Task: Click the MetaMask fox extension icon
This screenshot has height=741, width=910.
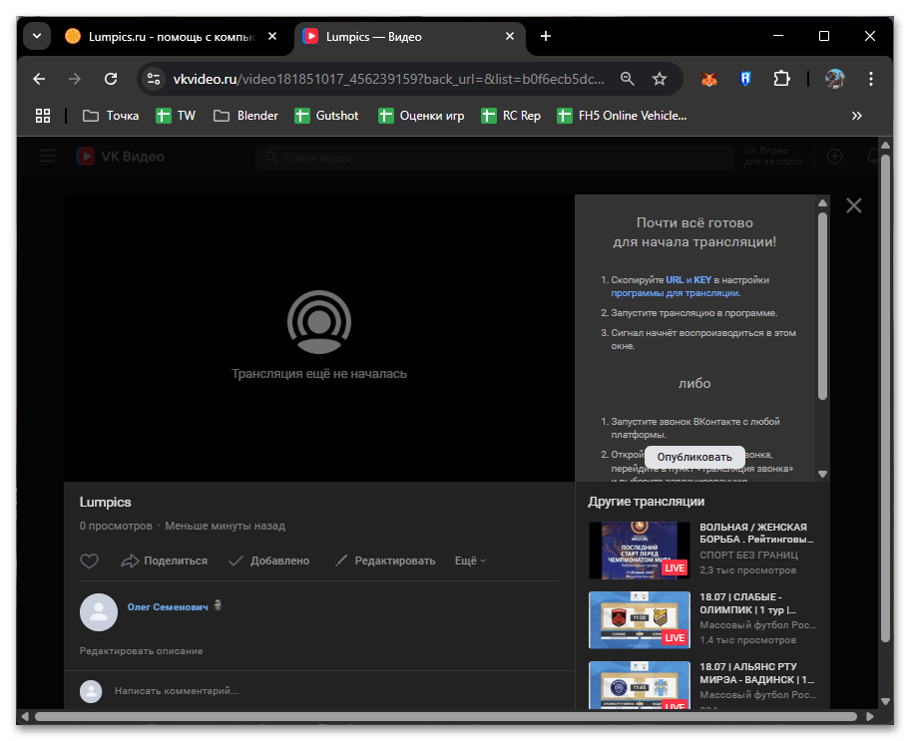Action: coord(708,79)
